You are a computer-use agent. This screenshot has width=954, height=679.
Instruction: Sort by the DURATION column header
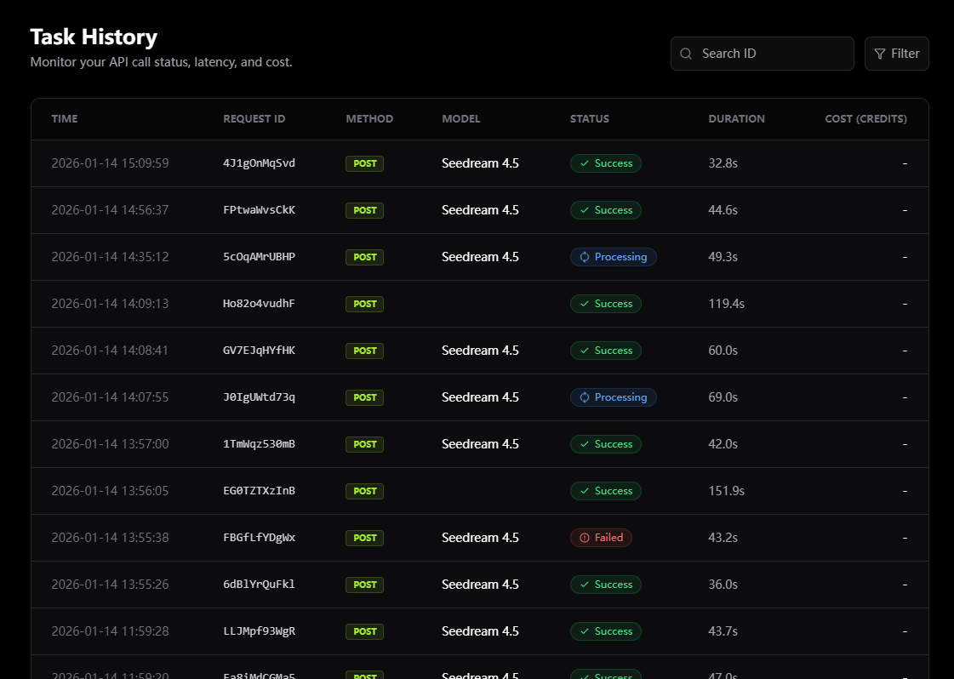pyautogui.click(x=737, y=119)
